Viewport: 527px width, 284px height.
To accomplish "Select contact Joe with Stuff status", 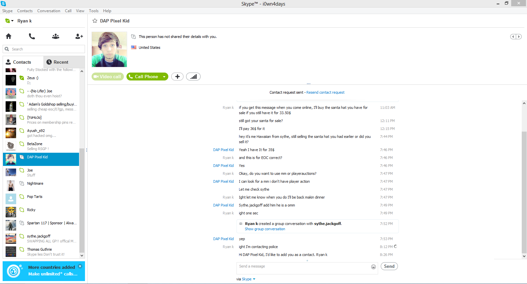I will point(41,173).
